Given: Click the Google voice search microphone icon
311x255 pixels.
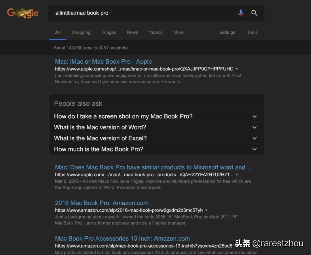Looking at the screenshot, I should coord(241,13).
